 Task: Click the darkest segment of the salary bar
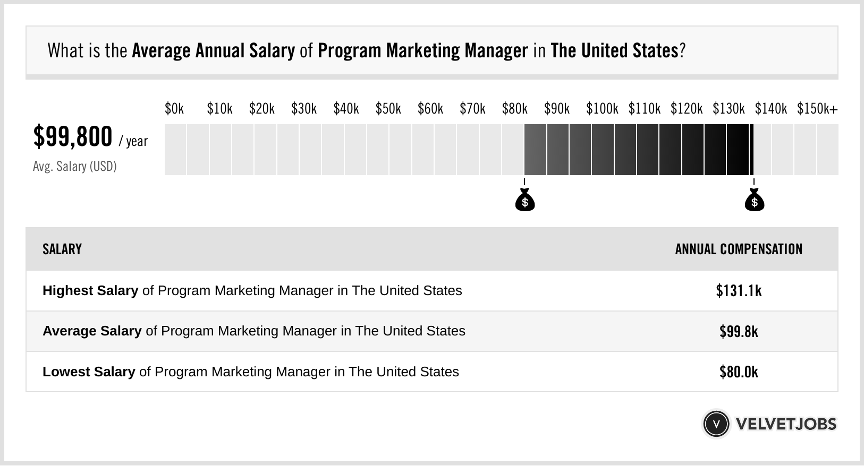point(738,150)
